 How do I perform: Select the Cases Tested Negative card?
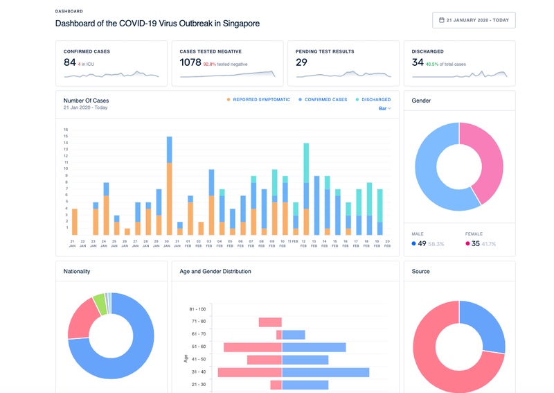[x=227, y=63]
